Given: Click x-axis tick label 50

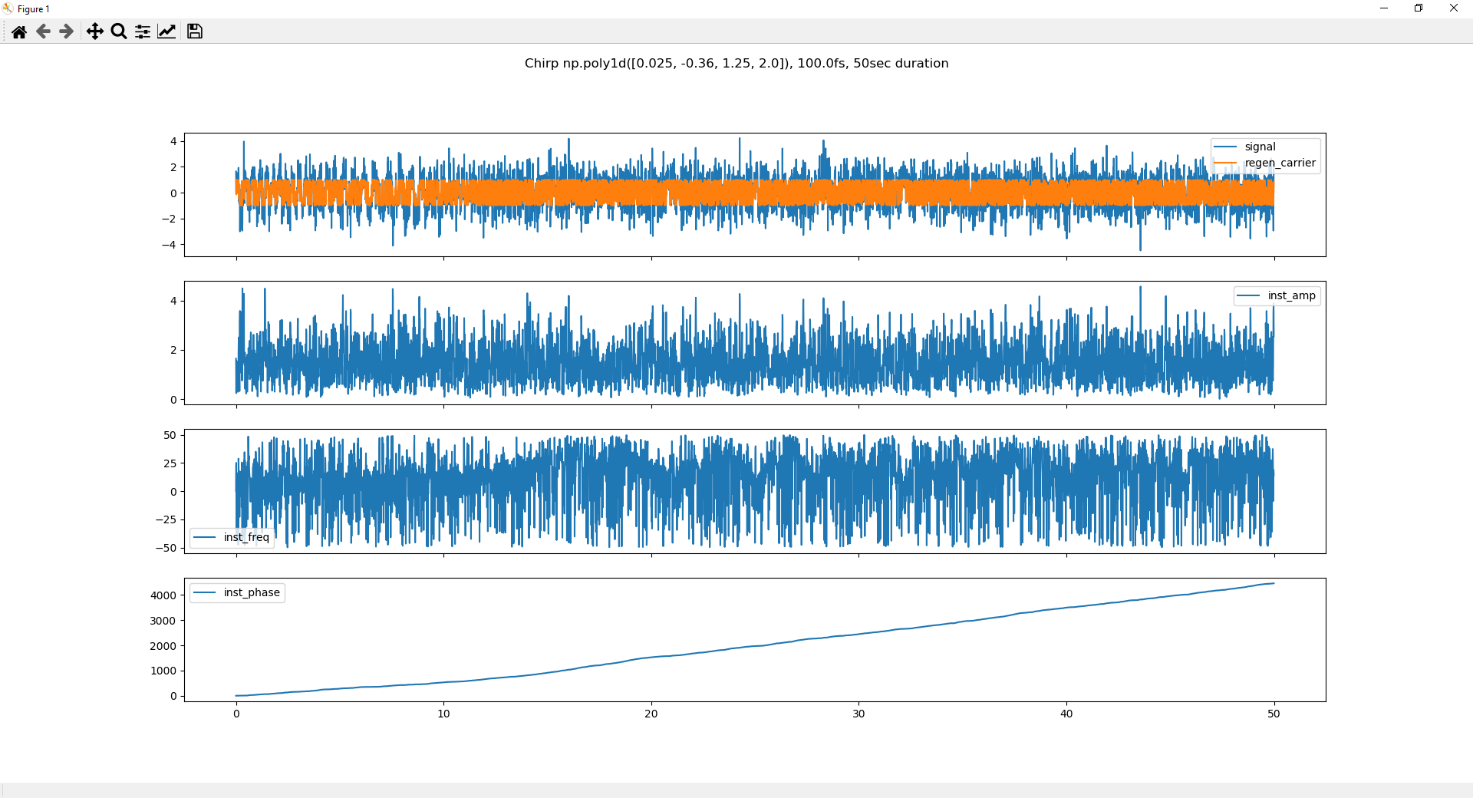Looking at the screenshot, I should [1274, 714].
